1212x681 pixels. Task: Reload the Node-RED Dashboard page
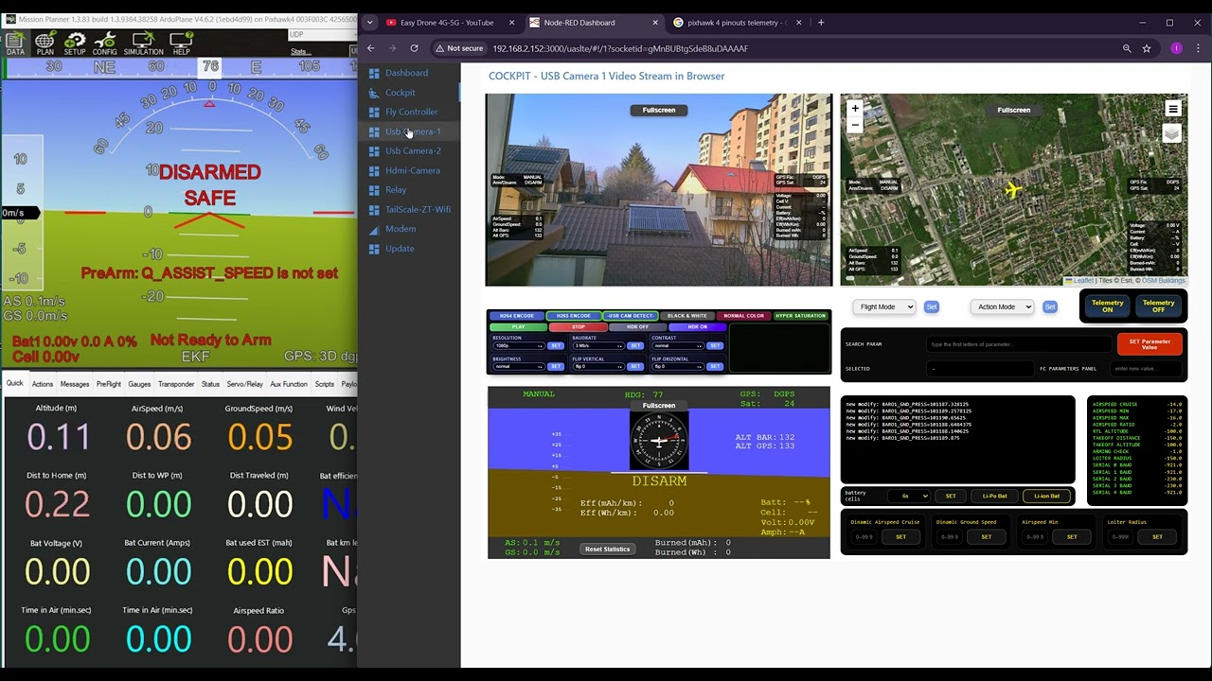tap(414, 48)
